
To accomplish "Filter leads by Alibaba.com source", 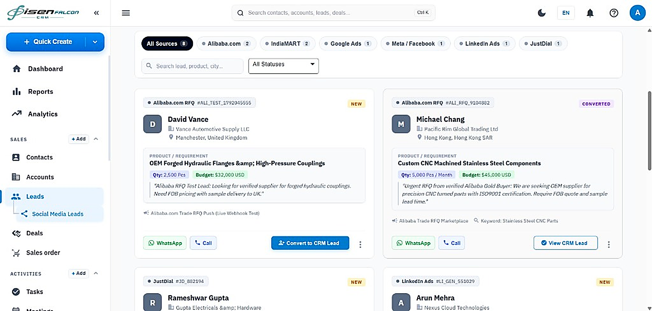I will coord(226,44).
